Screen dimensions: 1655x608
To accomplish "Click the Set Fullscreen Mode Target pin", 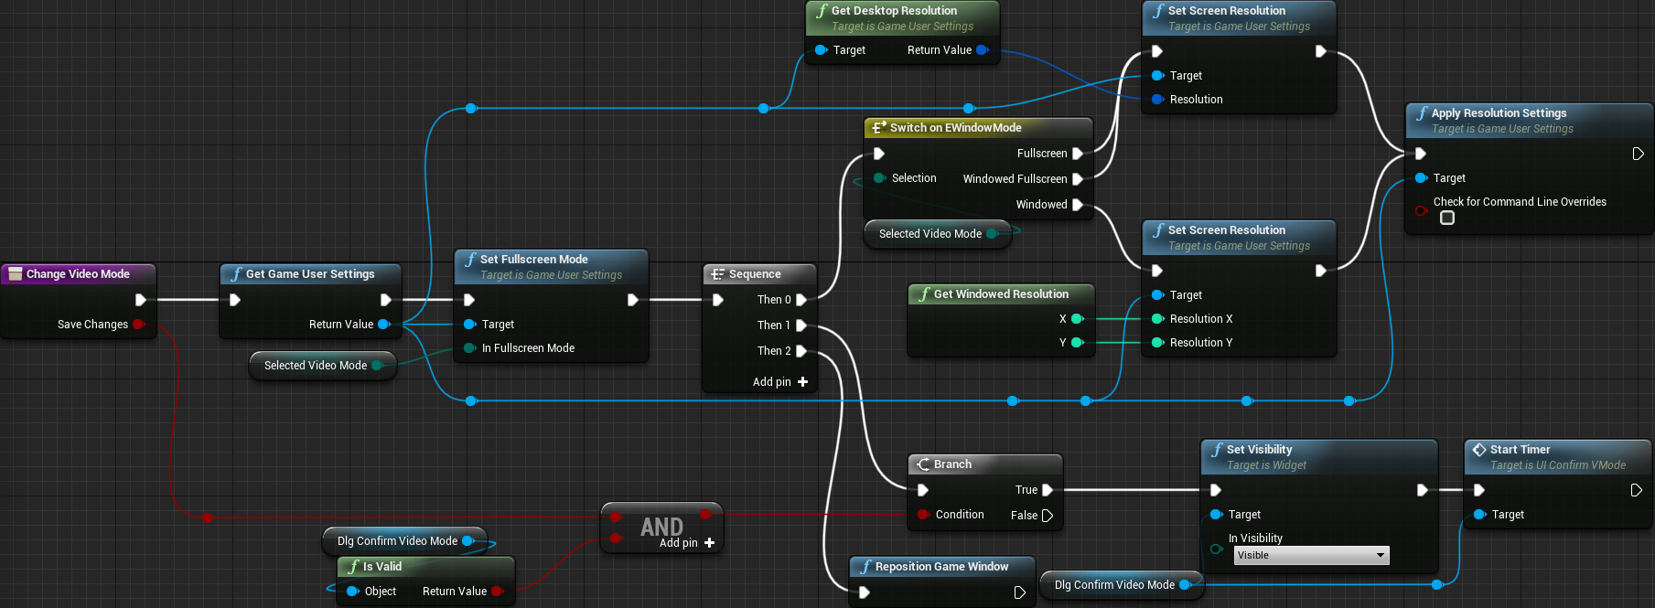I will (469, 325).
